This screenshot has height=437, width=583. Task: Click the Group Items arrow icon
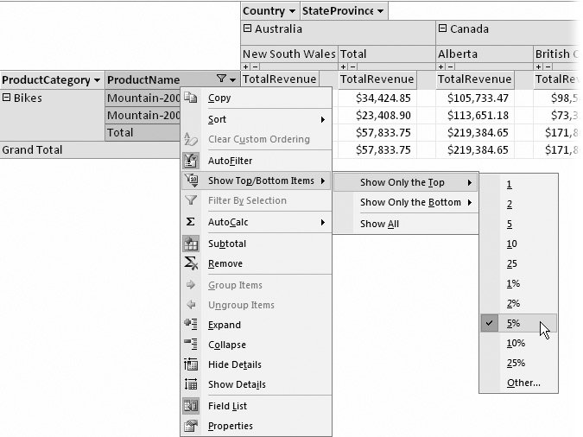point(191,285)
